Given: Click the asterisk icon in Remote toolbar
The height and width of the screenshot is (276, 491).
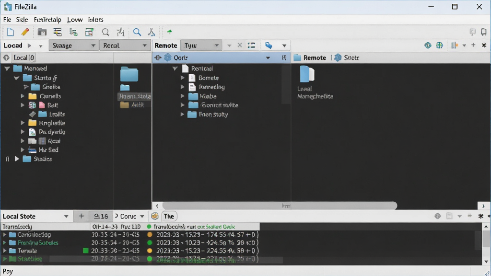Looking at the screenshot, I should 484,46.
